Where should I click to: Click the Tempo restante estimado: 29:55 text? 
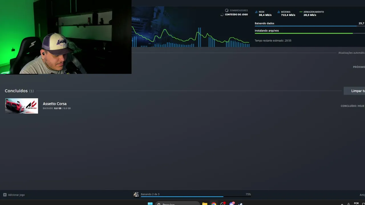[273, 41]
